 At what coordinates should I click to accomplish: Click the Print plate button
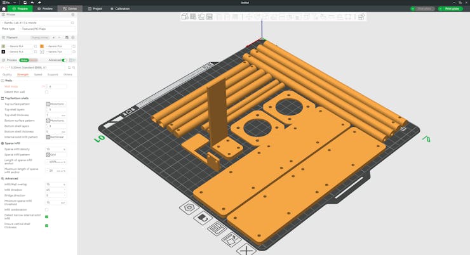[450, 9]
